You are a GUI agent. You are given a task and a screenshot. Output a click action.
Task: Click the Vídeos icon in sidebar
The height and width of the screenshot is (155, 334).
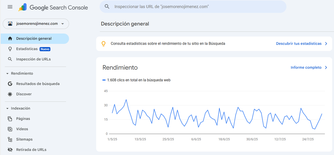point(10,129)
